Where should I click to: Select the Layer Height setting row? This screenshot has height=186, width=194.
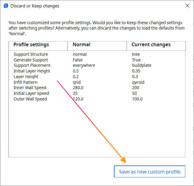click(x=97, y=77)
